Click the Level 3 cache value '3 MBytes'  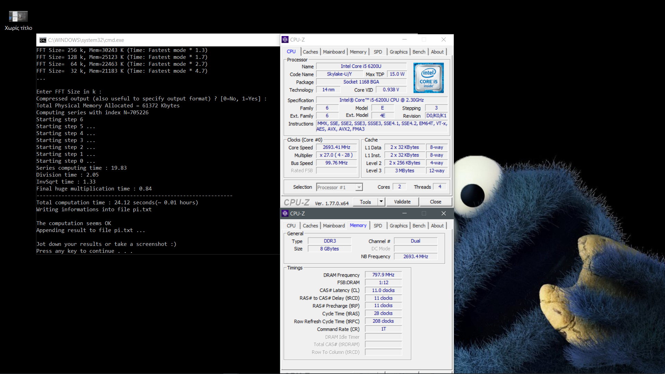405,171
